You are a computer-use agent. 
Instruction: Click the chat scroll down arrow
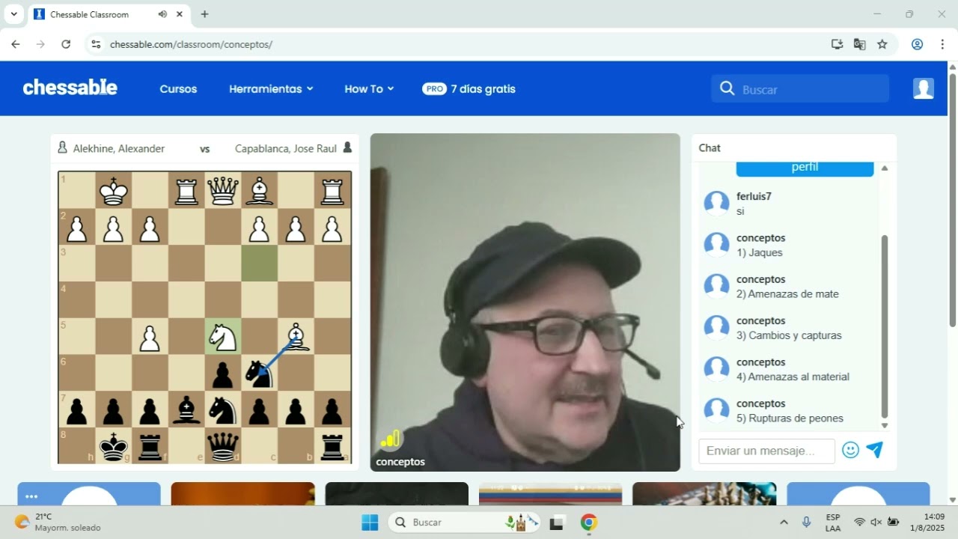885,426
